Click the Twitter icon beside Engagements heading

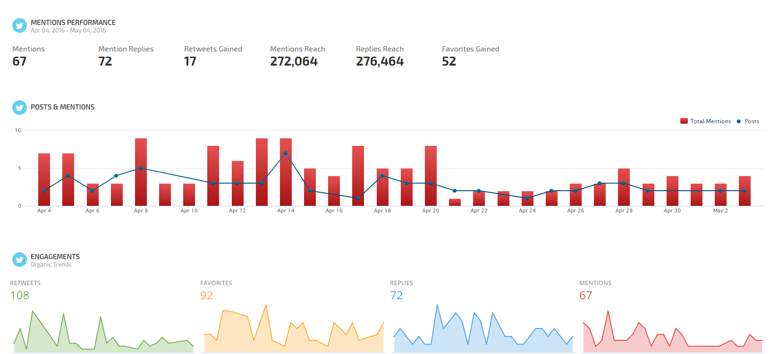point(19,260)
